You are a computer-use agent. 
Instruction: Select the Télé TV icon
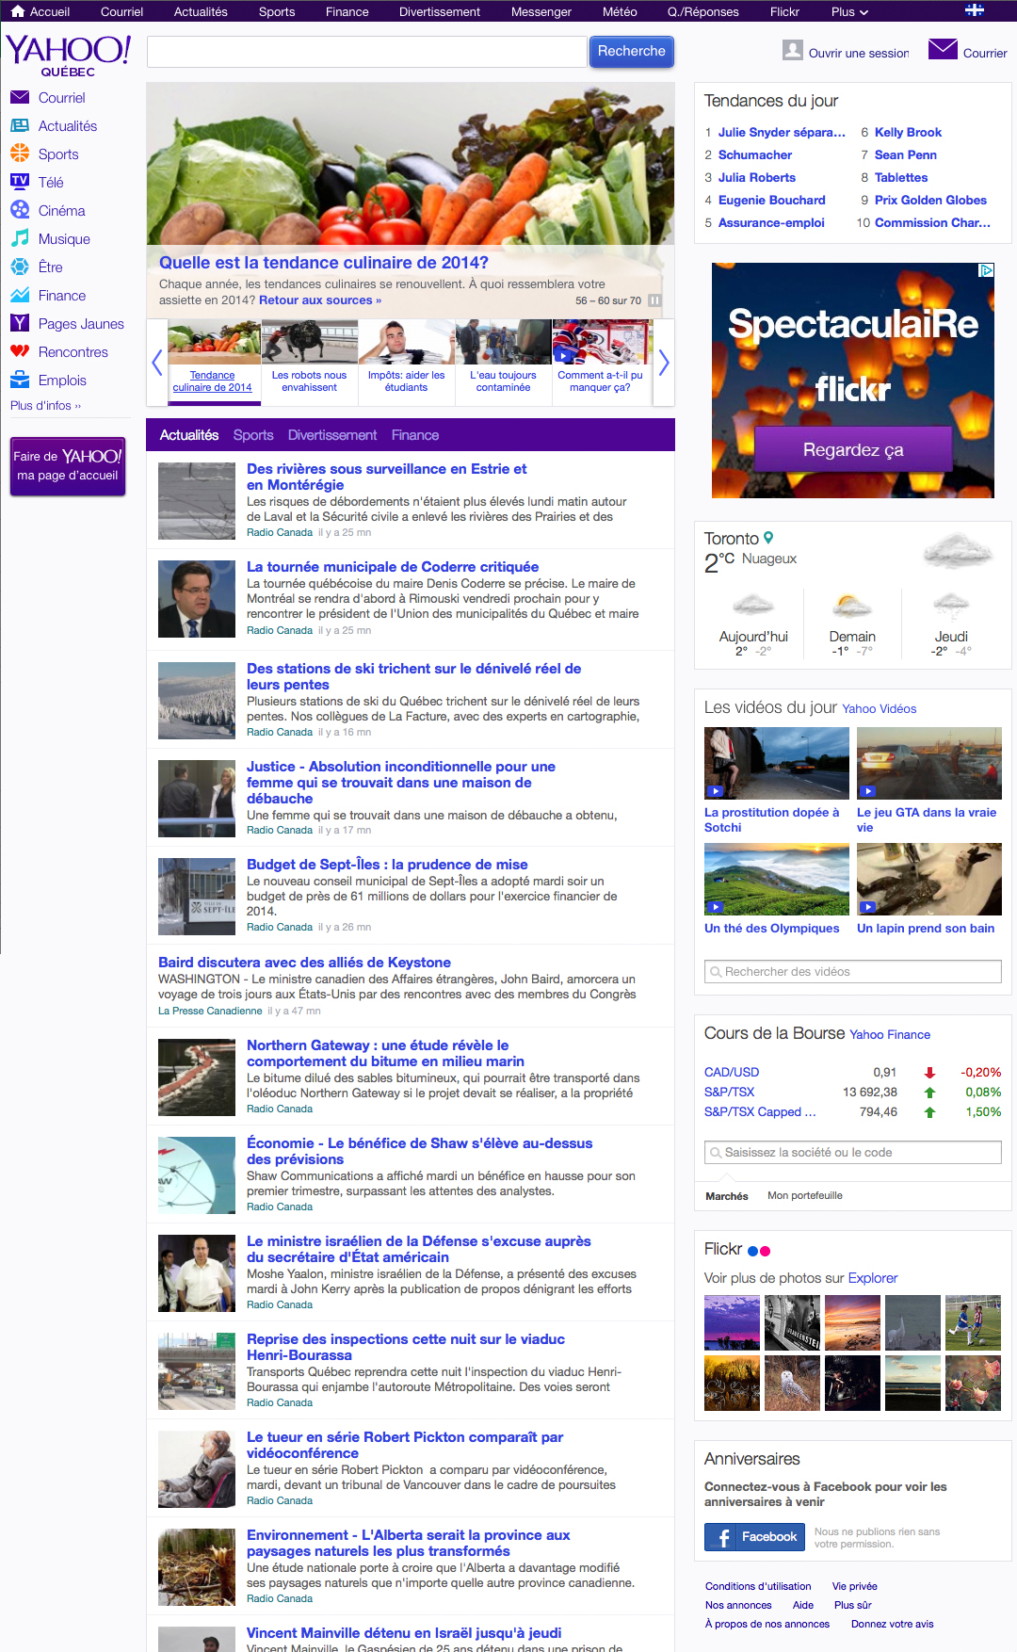(x=19, y=182)
